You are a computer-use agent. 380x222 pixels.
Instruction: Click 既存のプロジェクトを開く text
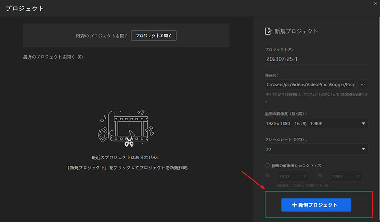(102, 36)
